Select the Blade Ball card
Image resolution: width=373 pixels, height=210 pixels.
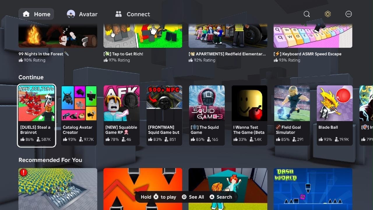pos(335,116)
